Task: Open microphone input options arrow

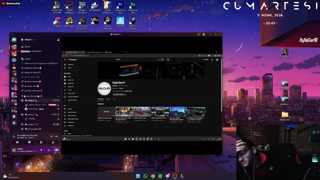Action: click(x=44, y=150)
